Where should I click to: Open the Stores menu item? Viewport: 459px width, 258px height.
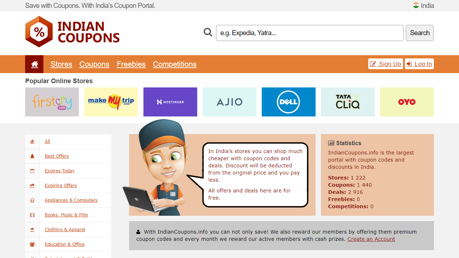(x=61, y=64)
